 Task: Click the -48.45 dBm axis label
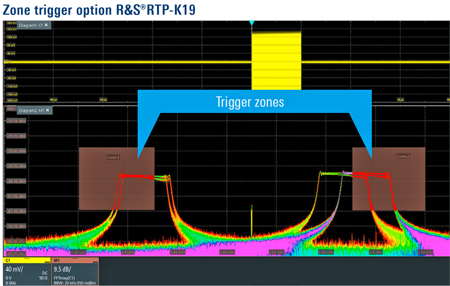(x=16, y=181)
